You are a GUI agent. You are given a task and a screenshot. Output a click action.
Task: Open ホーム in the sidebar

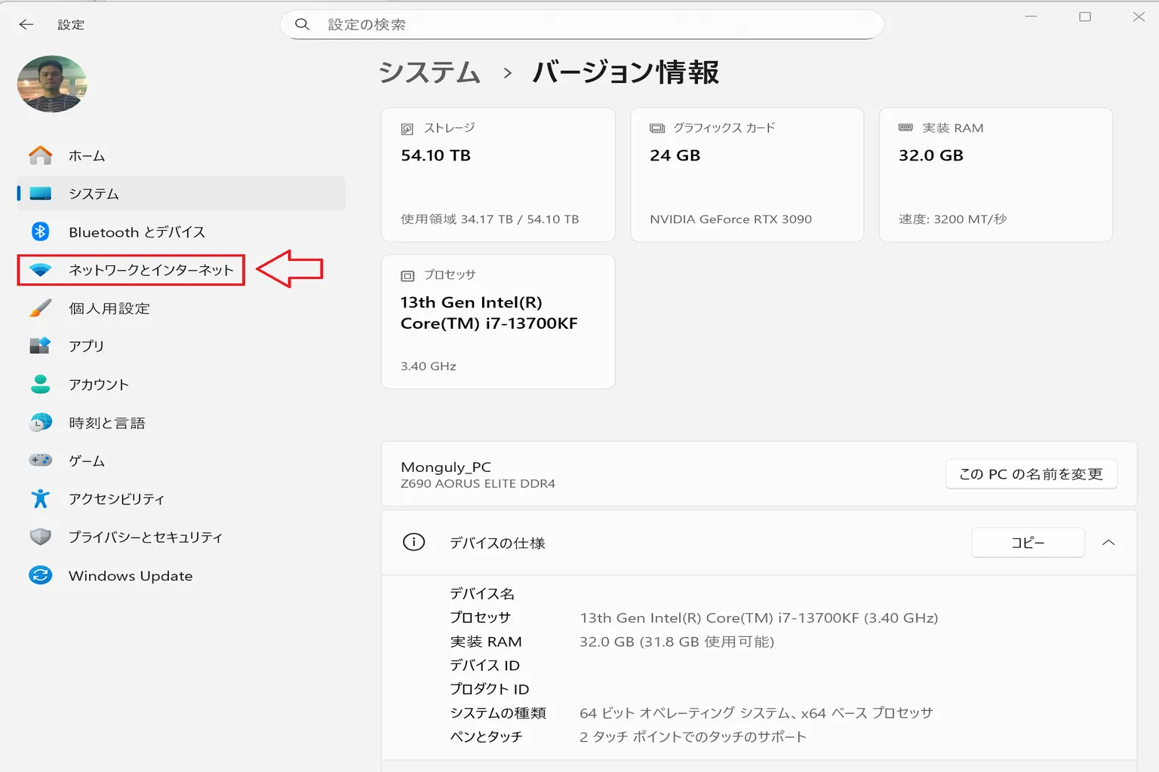click(181, 155)
